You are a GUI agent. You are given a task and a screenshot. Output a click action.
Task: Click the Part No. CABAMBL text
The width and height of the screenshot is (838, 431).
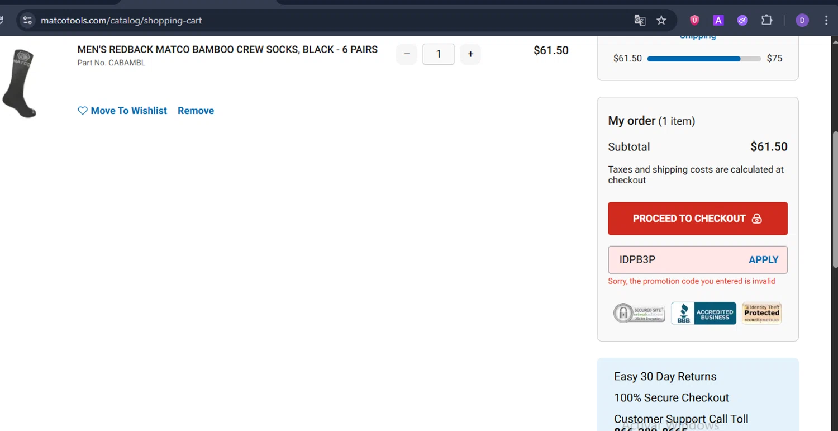pos(111,63)
